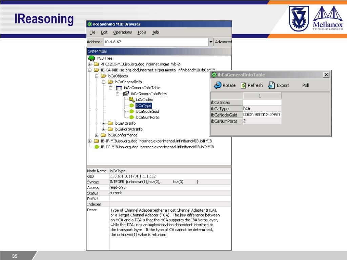The height and width of the screenshot is (260, 347).
Task: Close the ibCaGeneralInfoTable window
Action: (x=326, y=75)
